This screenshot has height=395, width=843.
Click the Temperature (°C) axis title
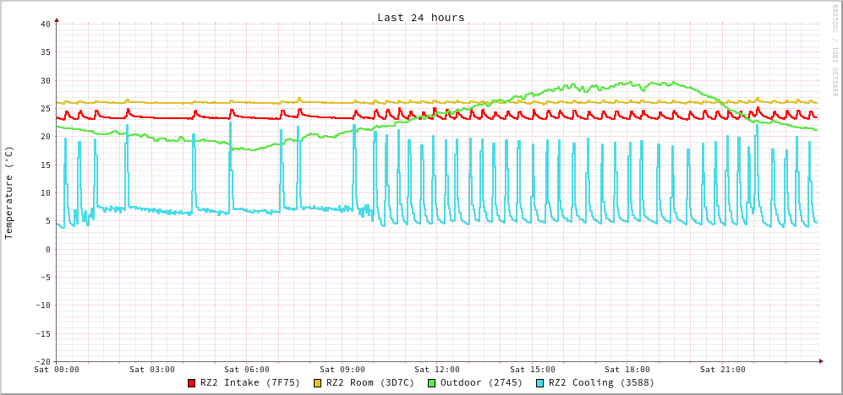click(9, 192)
